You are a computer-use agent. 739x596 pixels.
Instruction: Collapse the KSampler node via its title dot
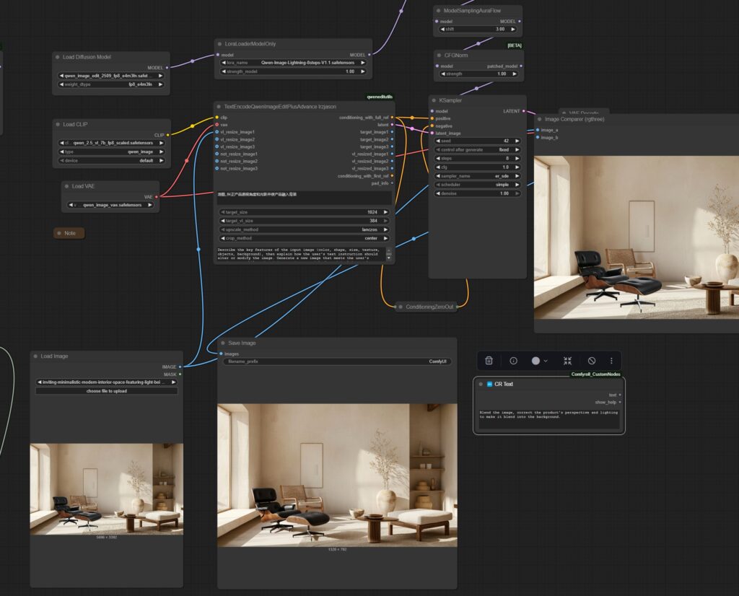tap(435, 100)
